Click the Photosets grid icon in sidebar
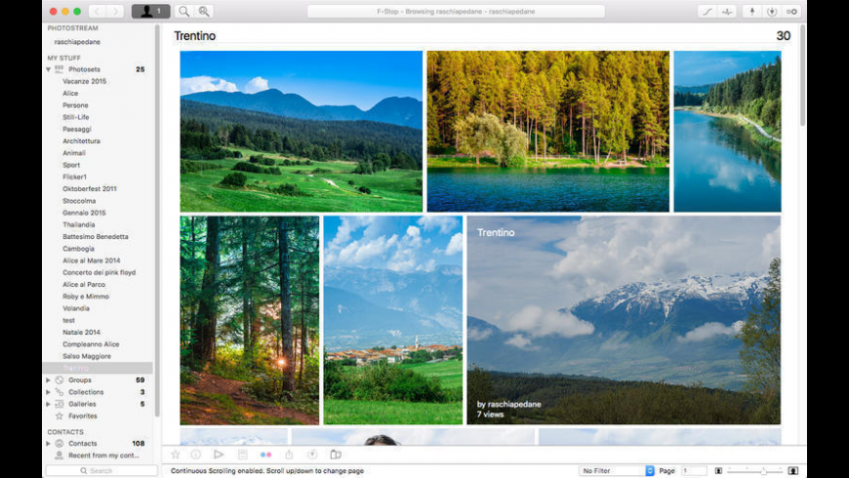849x478 pixels. click(x=59, y=69)
